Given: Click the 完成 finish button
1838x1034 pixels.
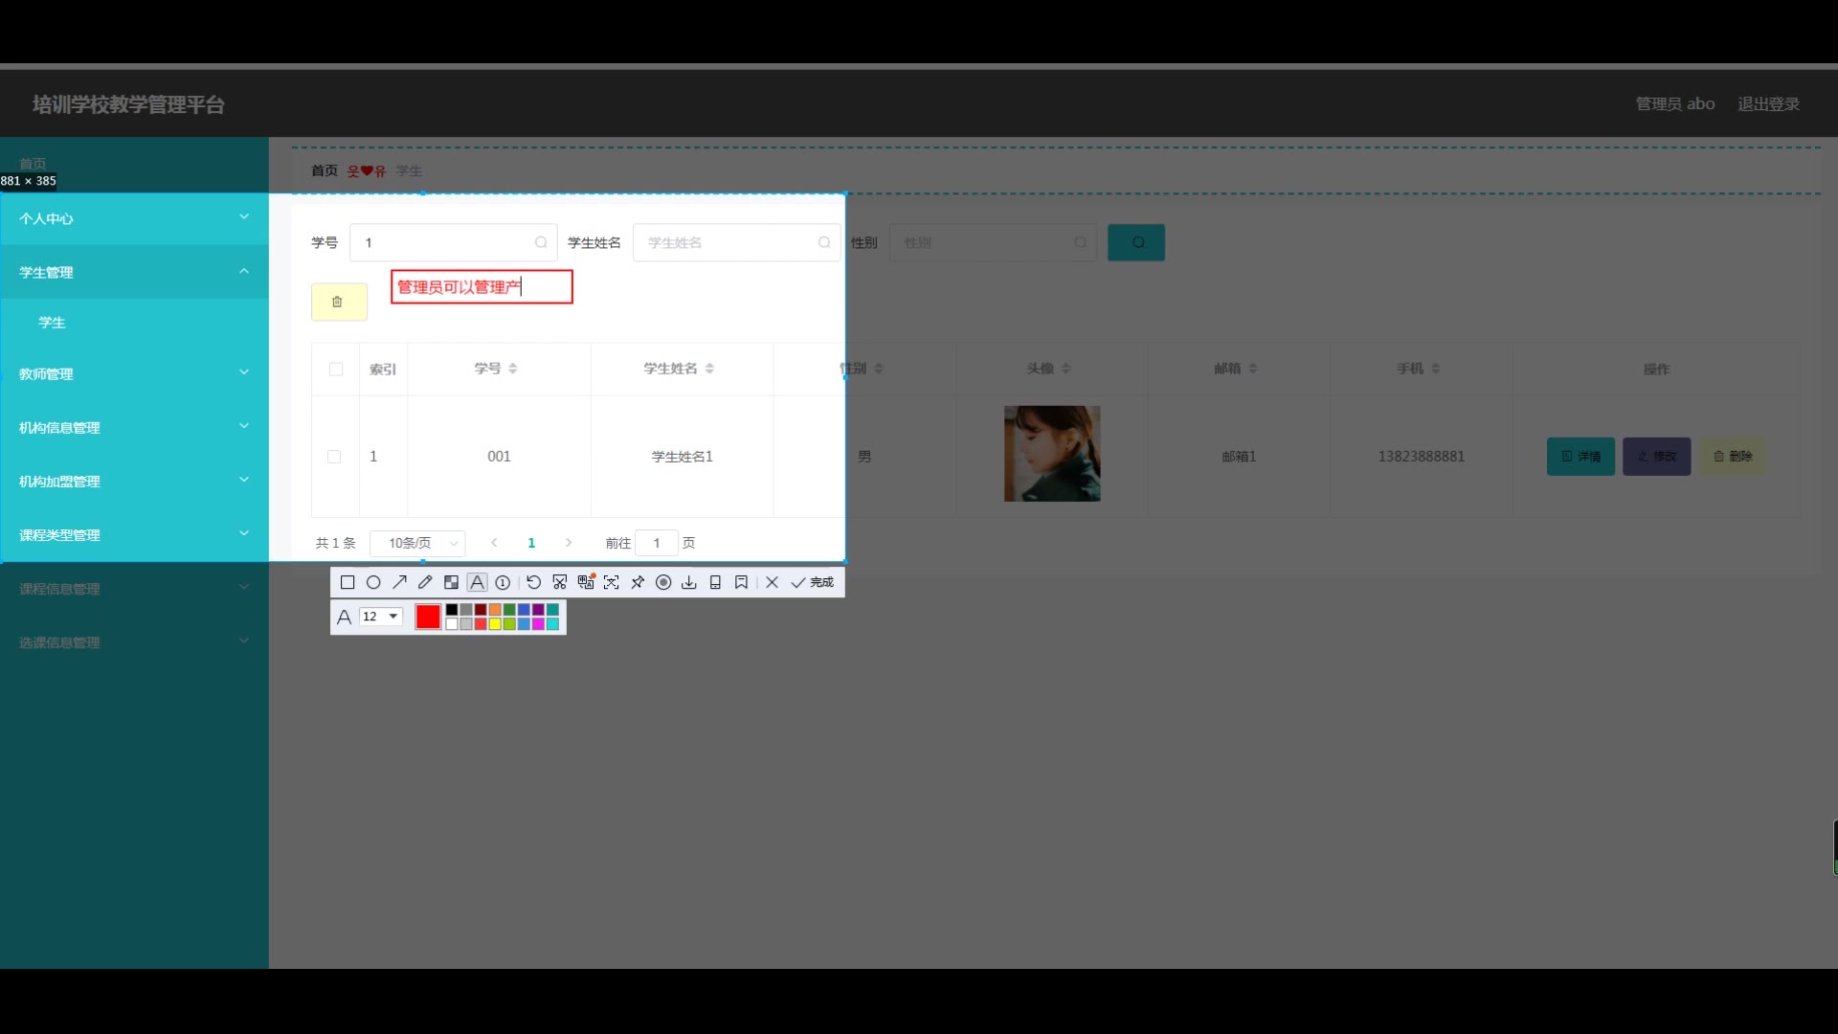Looking at the screenshot, I should coord(813,582).
